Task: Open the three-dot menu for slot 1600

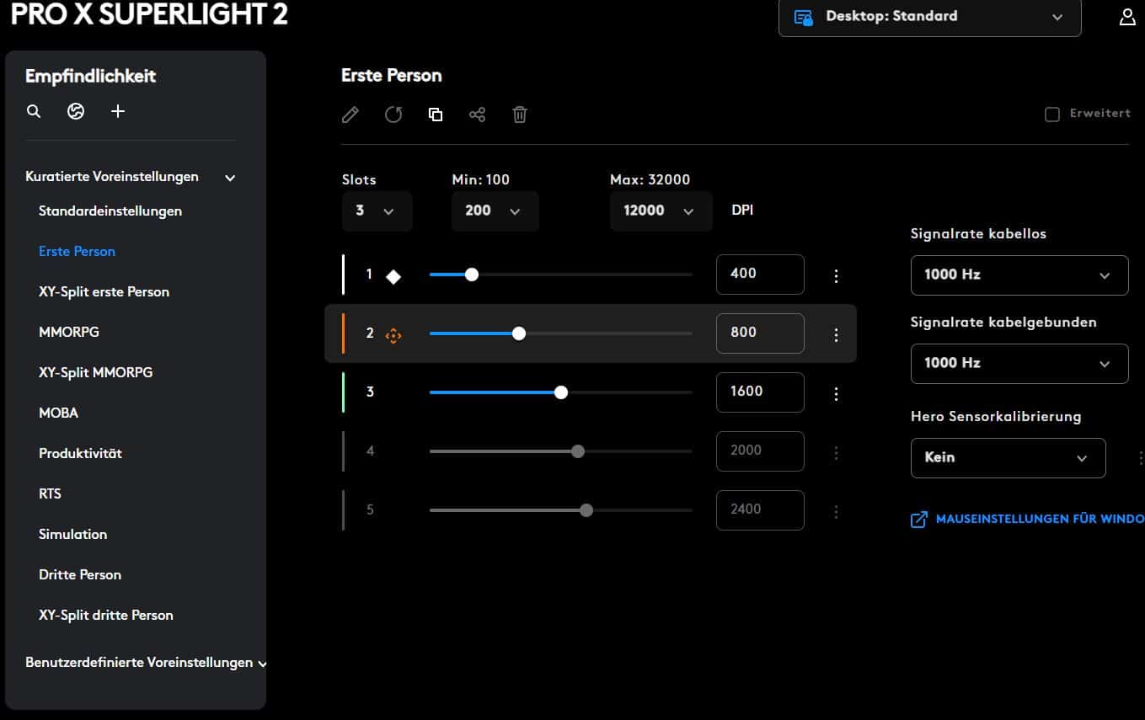Action: pyautogui.click(x=836, y=393)
